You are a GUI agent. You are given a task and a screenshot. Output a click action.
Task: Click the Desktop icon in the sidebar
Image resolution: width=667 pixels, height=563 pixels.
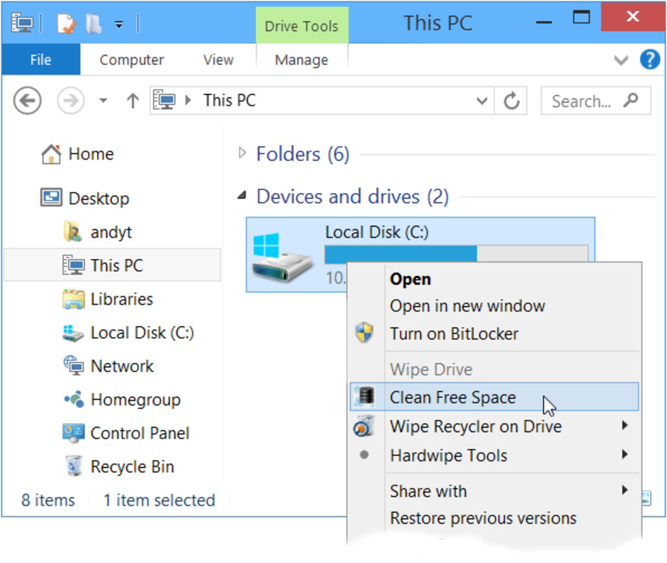coord(51,198)
